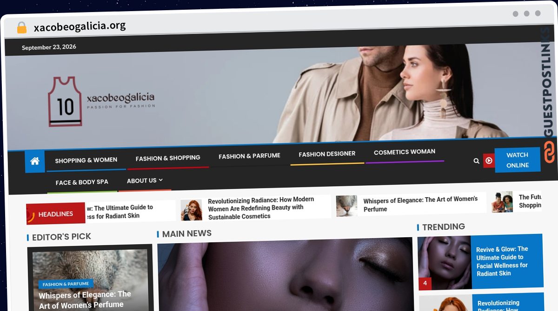
Task: Click the Watch Online button
Action: coord(517,160)
